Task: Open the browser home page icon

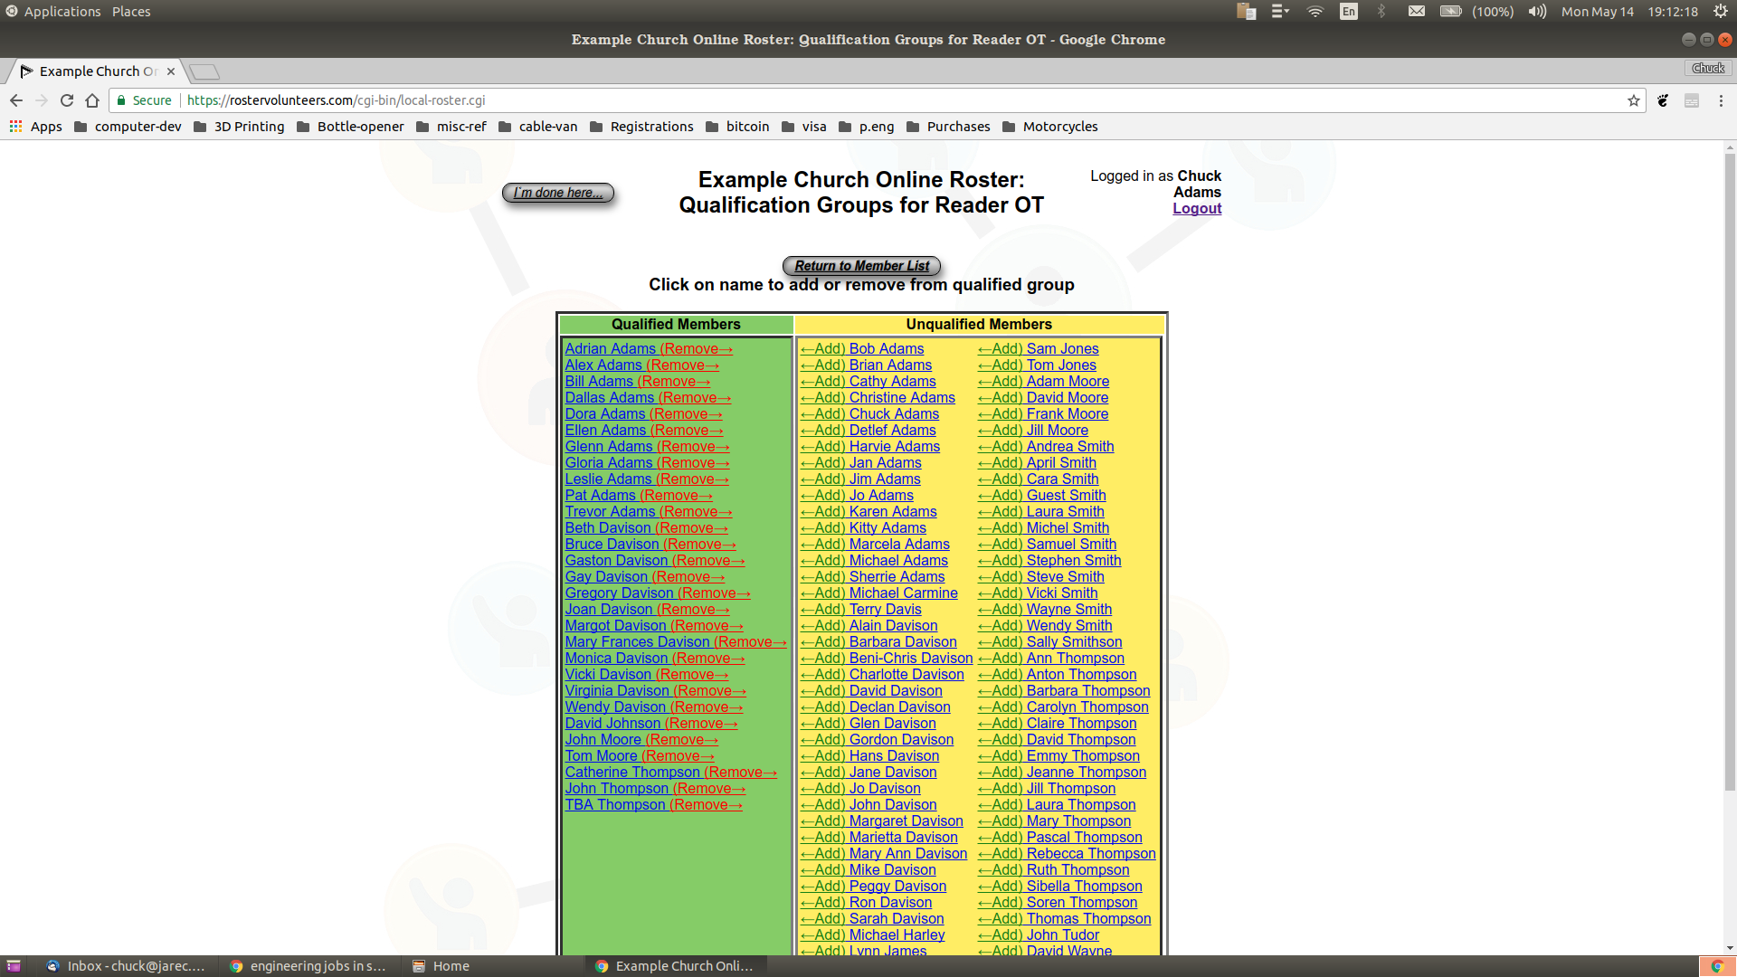Action: [92, 100]
